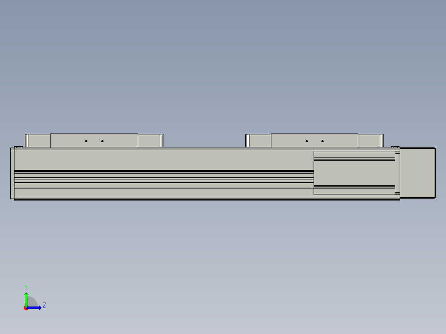
Task: Click the 'Z' label of the axis triad
Action: click(x=44, y=305)
